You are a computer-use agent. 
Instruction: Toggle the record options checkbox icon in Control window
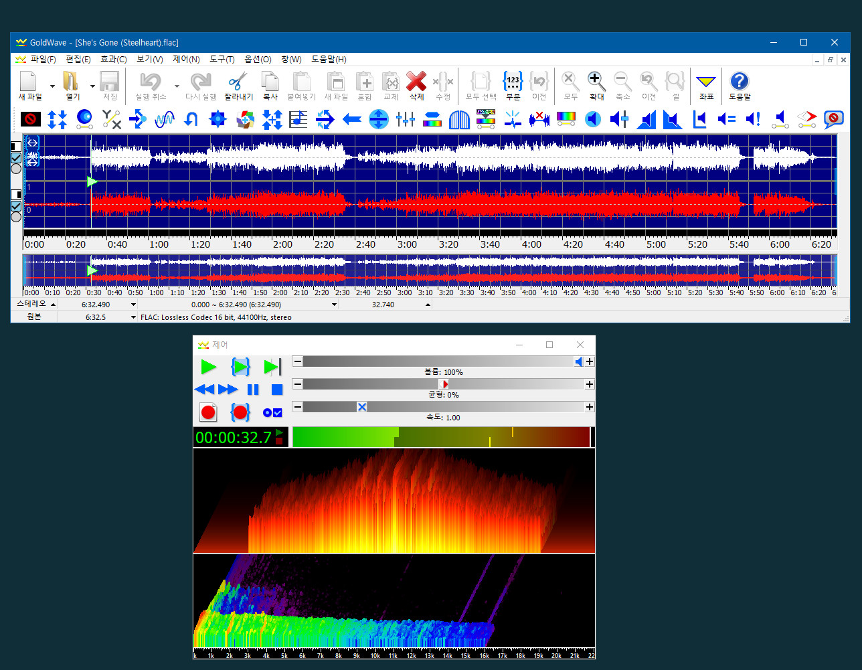[x=272, y=412]
